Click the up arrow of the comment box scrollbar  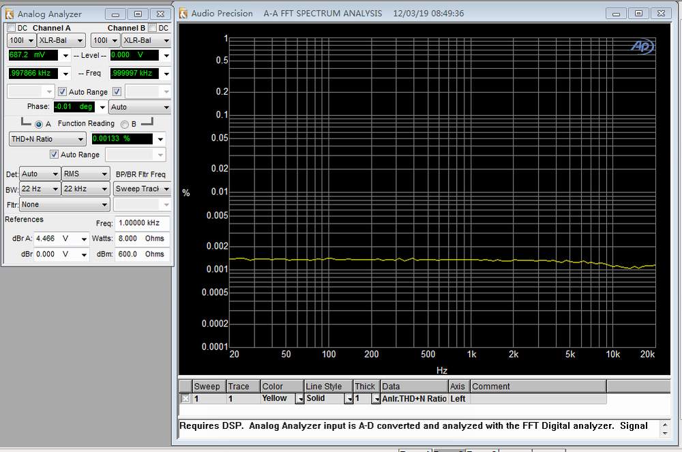coord(664,425)
